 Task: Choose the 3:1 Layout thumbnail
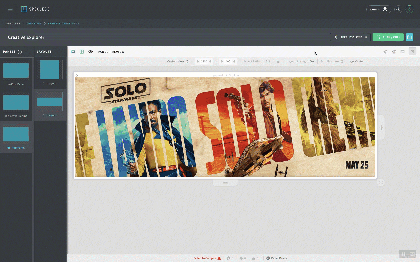[x=50, y=102]
